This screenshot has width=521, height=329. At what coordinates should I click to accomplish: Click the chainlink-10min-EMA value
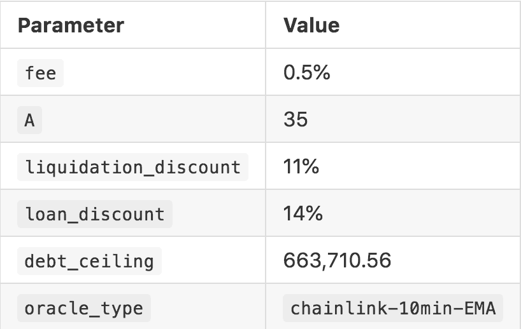(x=393, y=309)
